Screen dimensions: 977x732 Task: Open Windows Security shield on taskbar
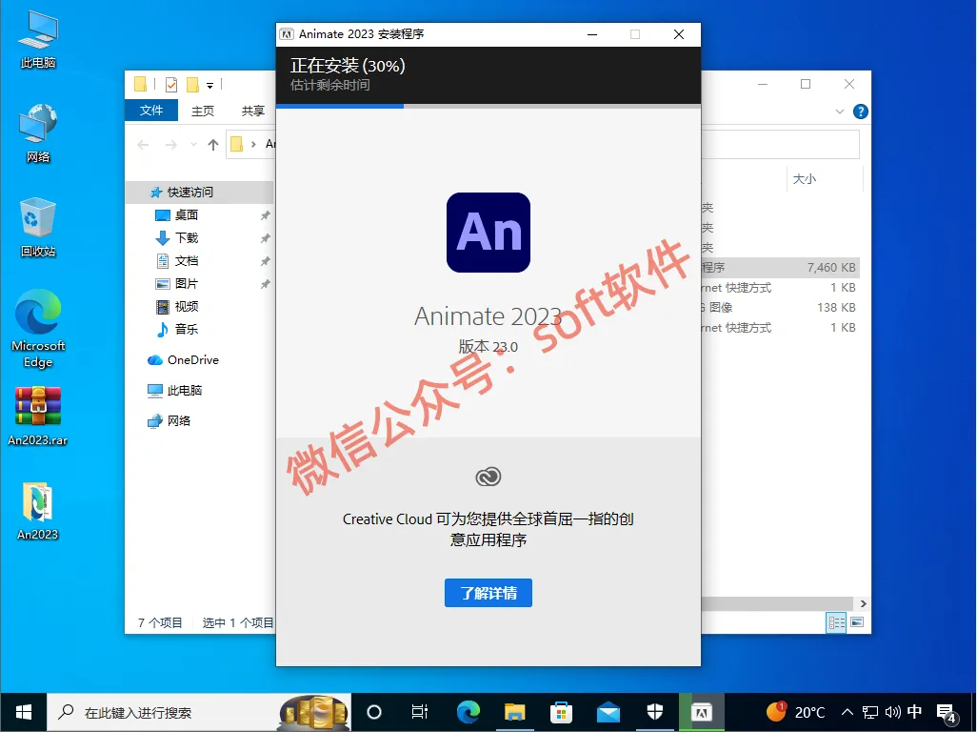pos(655,712)
